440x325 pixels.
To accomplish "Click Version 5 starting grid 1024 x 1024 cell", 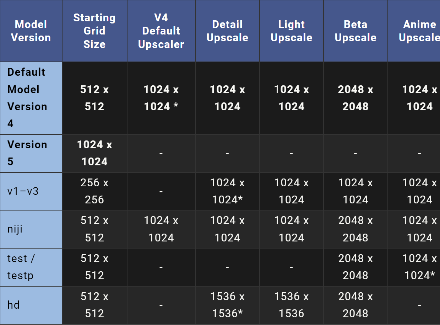I will point(94,153).
